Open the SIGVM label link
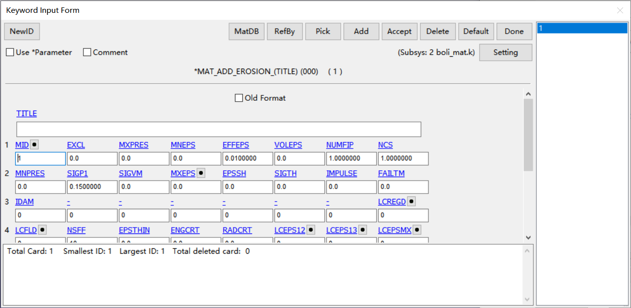Screen dimensions: 631x308 click(x=131, y=174)
